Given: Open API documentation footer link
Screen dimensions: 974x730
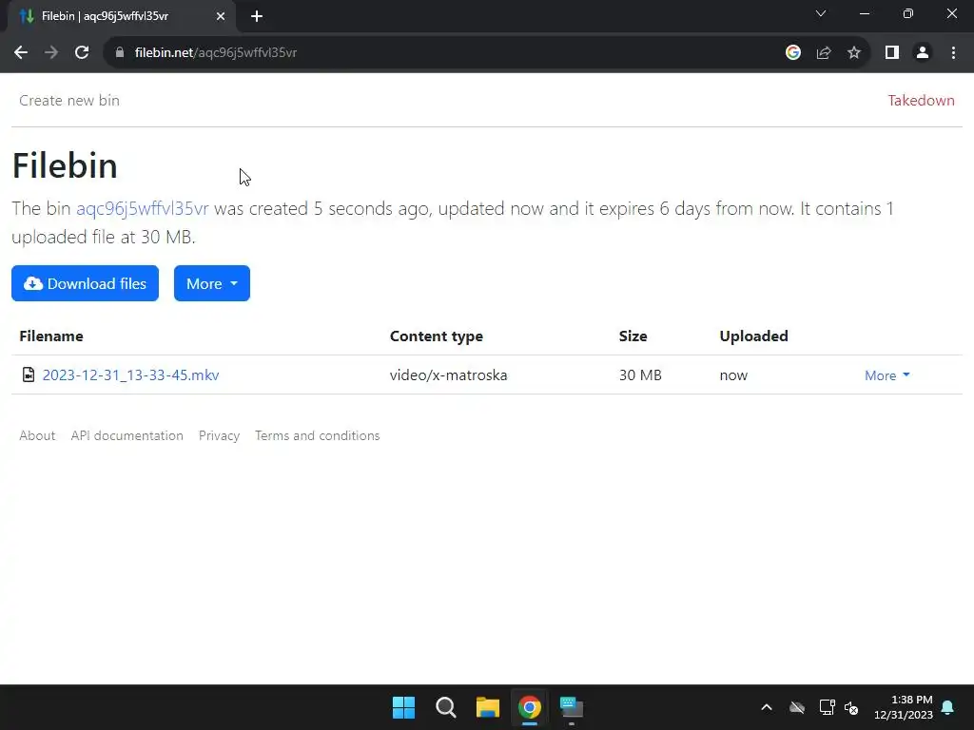Looking at the screenshot, I should [127, 435].
